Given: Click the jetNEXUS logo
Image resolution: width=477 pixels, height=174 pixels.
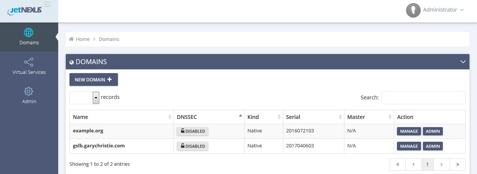Looking at the screenshot, I should pyautogui.click(x=24, y=10).
